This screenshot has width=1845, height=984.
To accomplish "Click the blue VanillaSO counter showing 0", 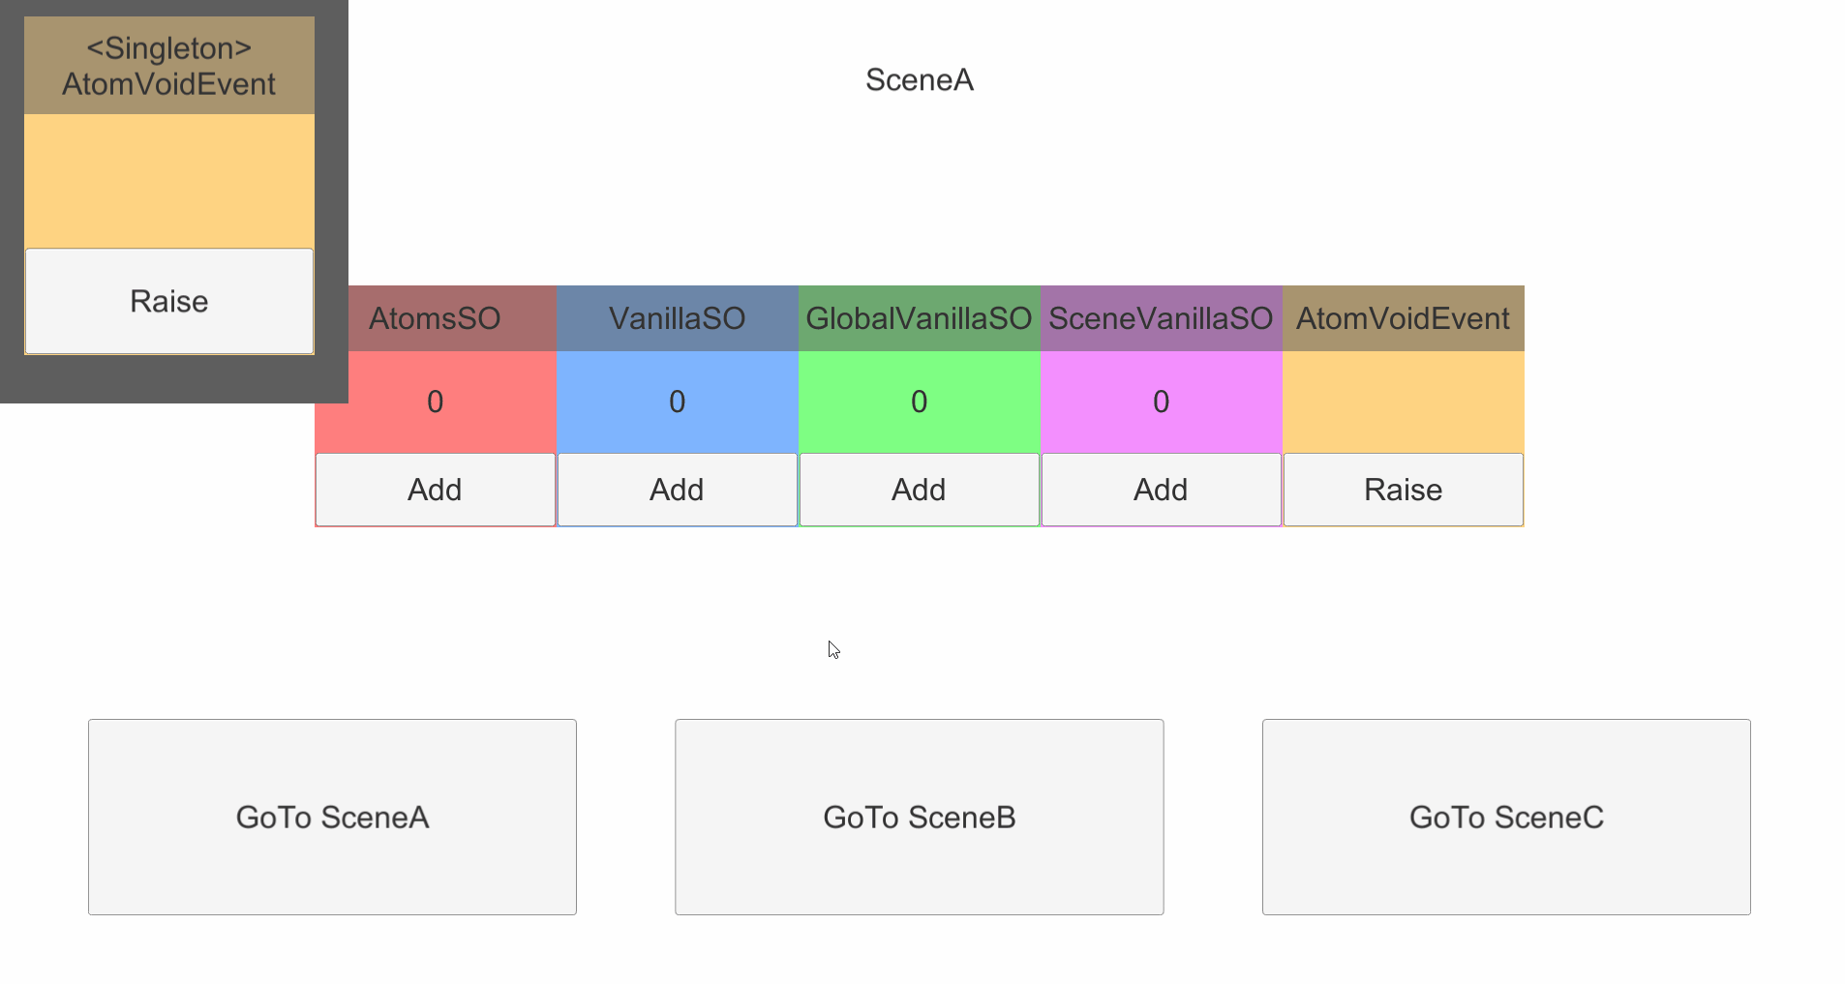I will click(677, 403).
